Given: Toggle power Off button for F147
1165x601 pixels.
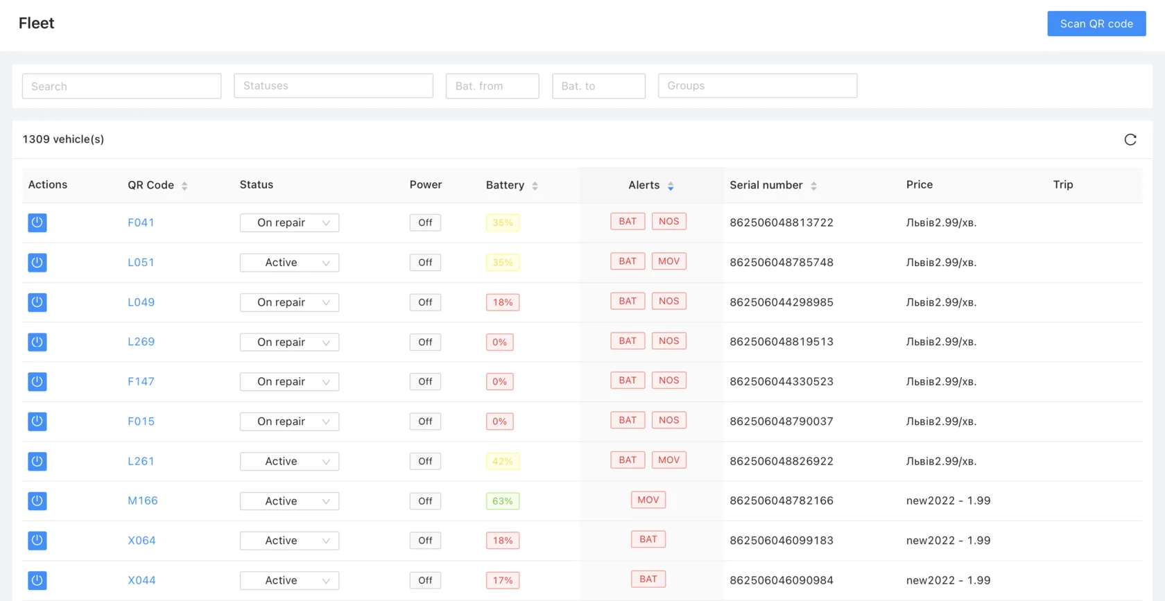Looking at the screenshot, I should click(x=425, y=381).
